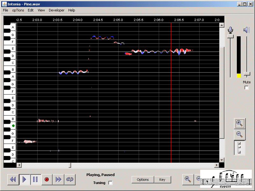Zoom in horizontally with bottom magnifier plus

click(x=188, y=180)
